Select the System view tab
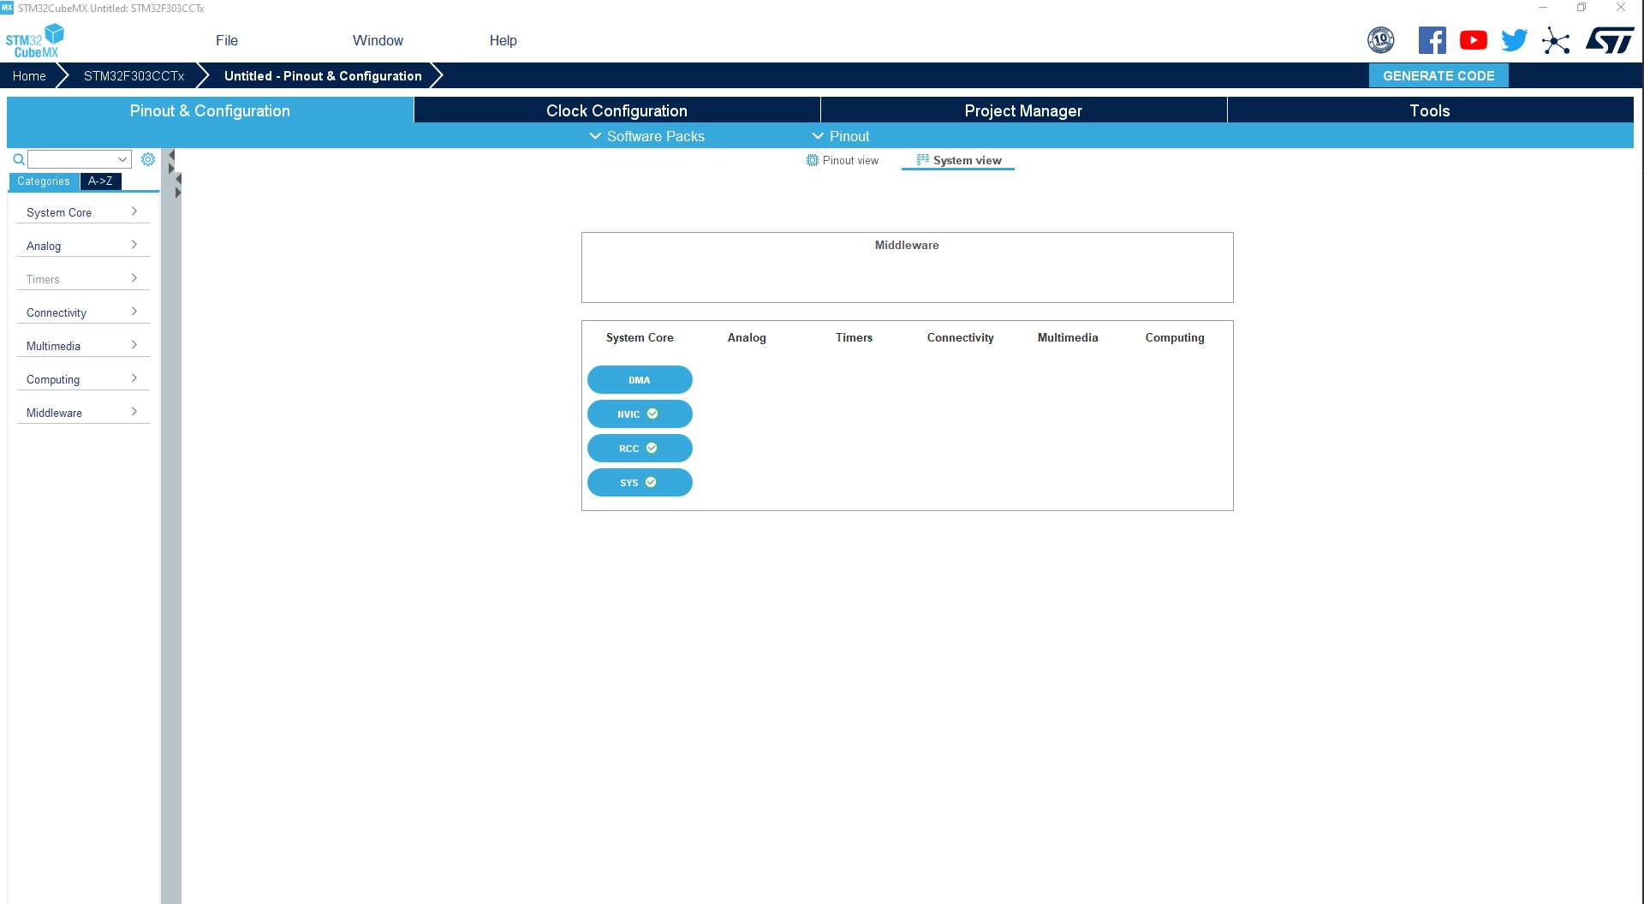The height and width of the screenshot is (904, 1644). pyautogui.click(x=958, y=161)
